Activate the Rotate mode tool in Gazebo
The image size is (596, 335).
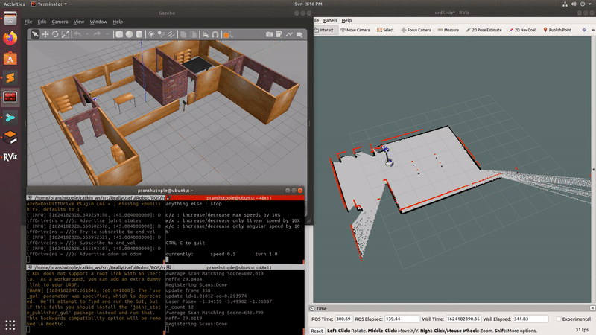[x=55, y=34]
